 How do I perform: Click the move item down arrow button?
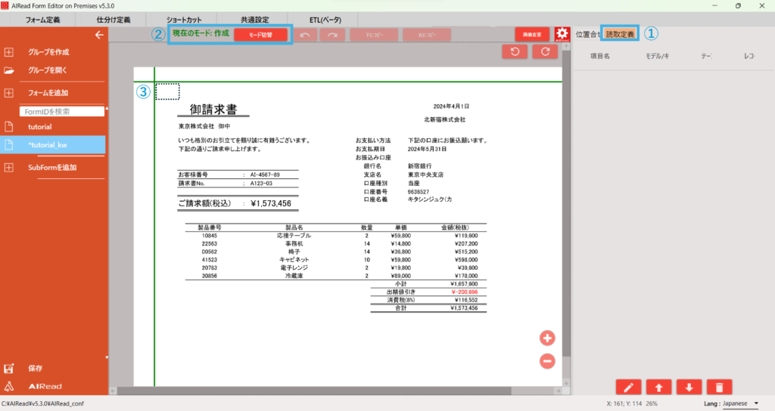click(689, 387)
